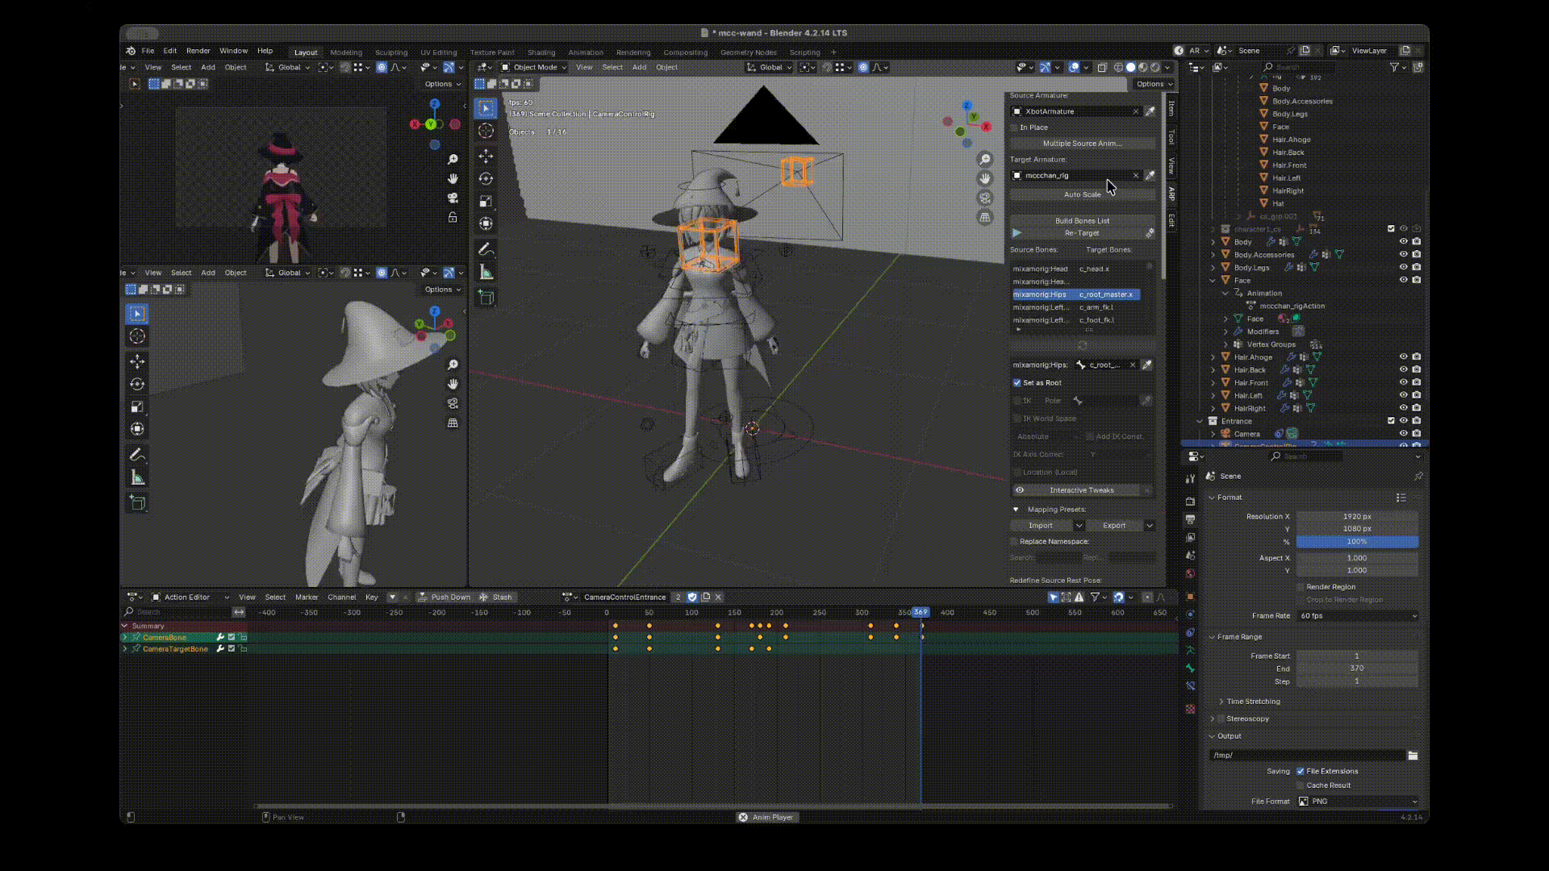
Task: Open the Object Mode dropdown
Action: pyautogui.click(x=532, y=68)
